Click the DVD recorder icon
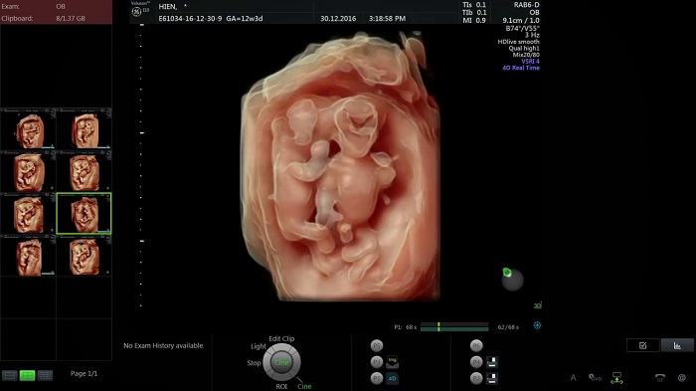The height and width of the screenshot is (391, 696). tap(595, 378)
